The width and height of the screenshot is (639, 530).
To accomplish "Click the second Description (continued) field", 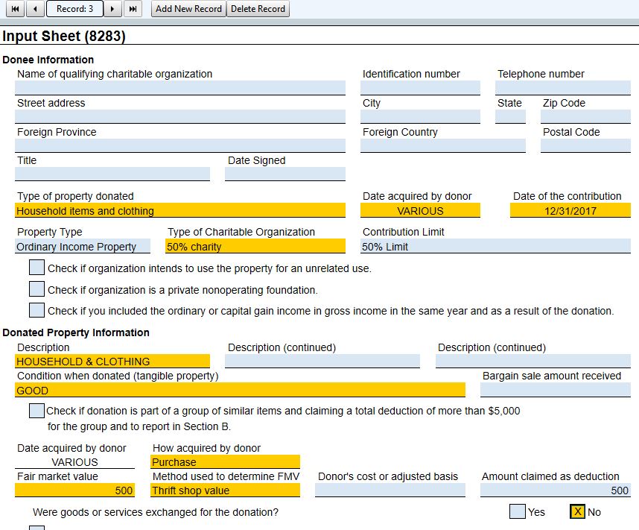I will (533, 361).
